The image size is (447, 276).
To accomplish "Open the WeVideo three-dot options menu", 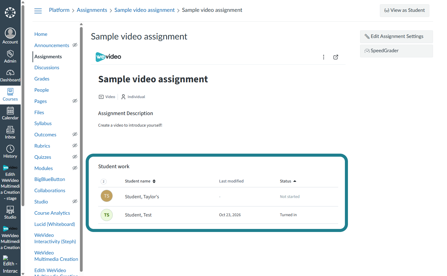I will [324, 57].
